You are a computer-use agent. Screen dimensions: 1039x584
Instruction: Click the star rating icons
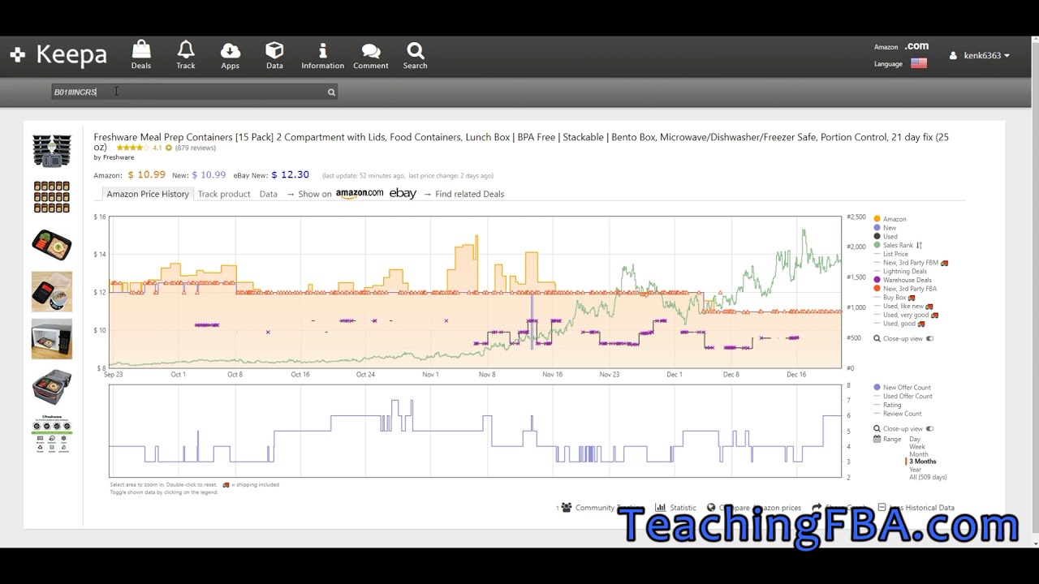(x=131, y=148)
